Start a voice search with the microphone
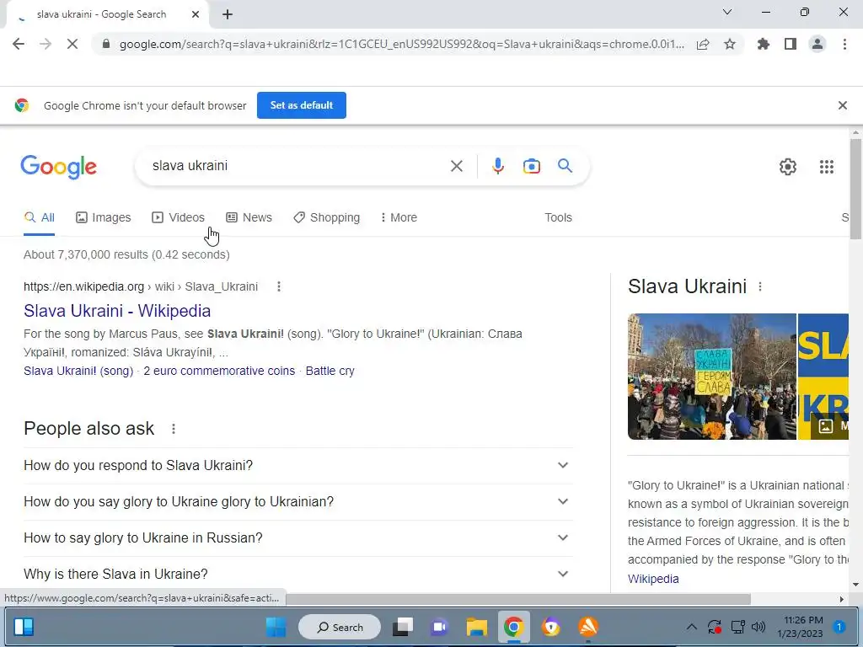Screen dimensions: 863x647 [498, 166]
